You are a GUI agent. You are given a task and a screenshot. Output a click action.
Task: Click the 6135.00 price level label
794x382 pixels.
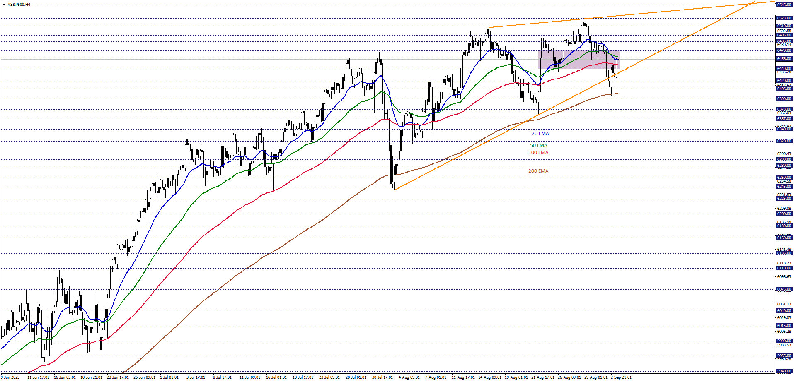click(x=784, y=253)
